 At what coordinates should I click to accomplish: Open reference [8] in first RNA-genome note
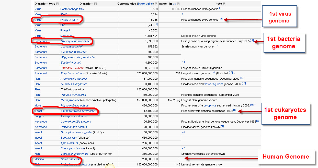point(220,8)
